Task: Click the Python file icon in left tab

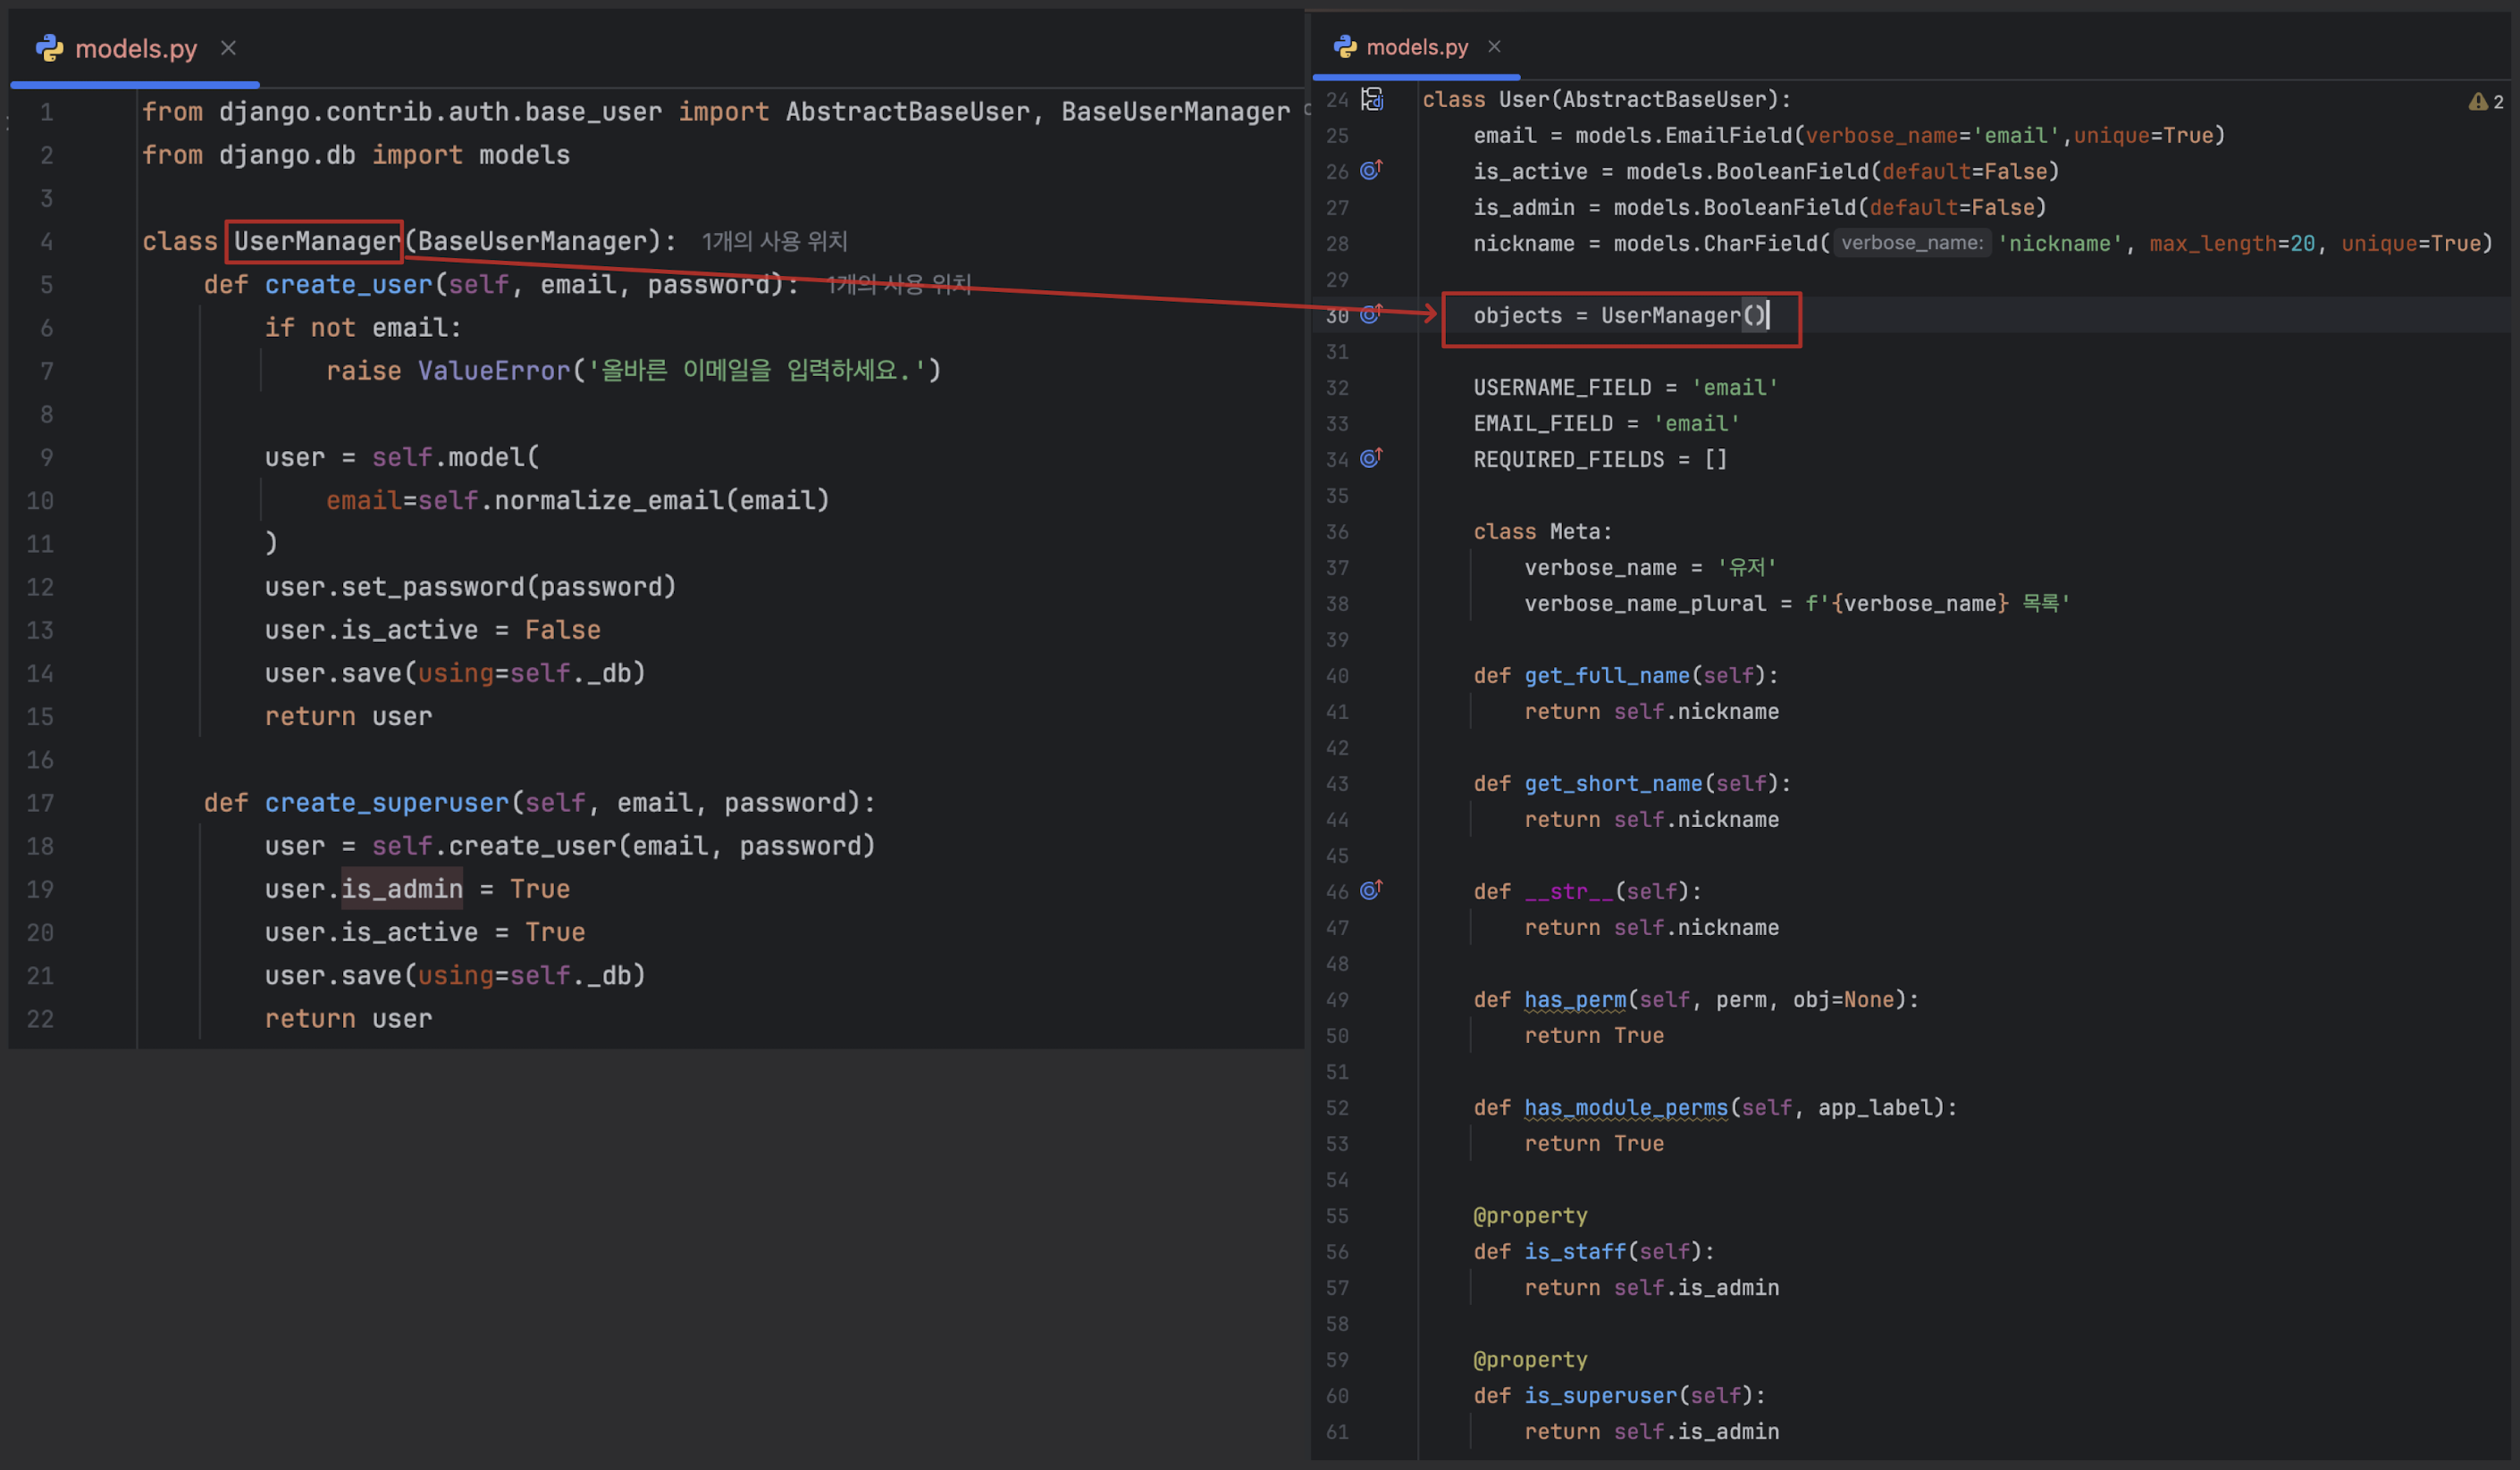Action: (49, 48)
